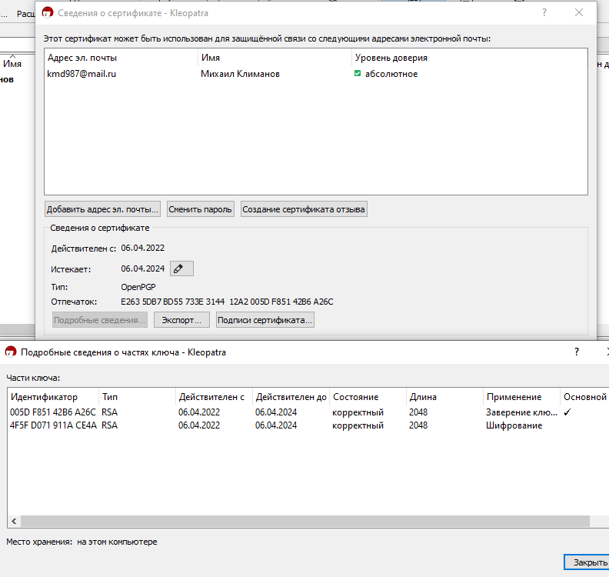Click the disabled 'Подробные сведения...' button

pyautogui.click(x=100, y=320)
